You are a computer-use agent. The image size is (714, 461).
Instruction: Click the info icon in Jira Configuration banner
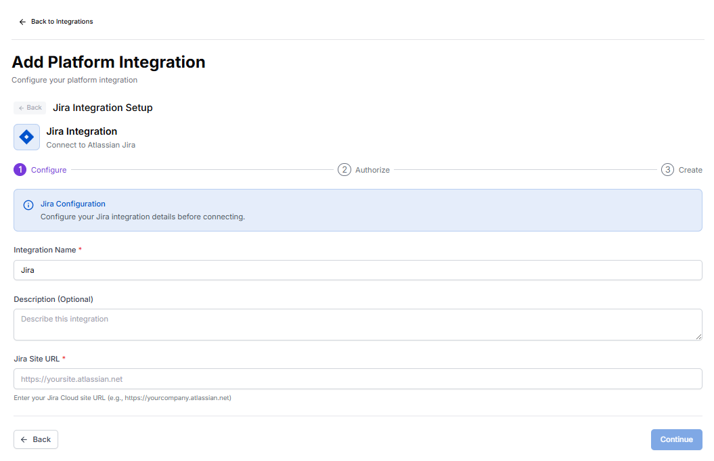click(x=28, y=205)
